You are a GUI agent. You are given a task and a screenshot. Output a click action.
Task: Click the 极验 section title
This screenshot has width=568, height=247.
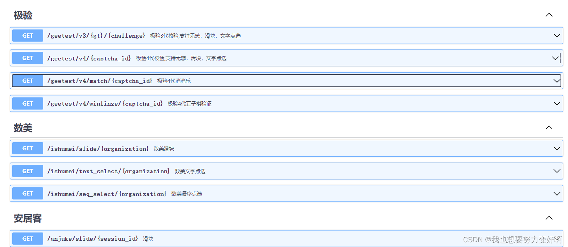(x=23, y=15)
